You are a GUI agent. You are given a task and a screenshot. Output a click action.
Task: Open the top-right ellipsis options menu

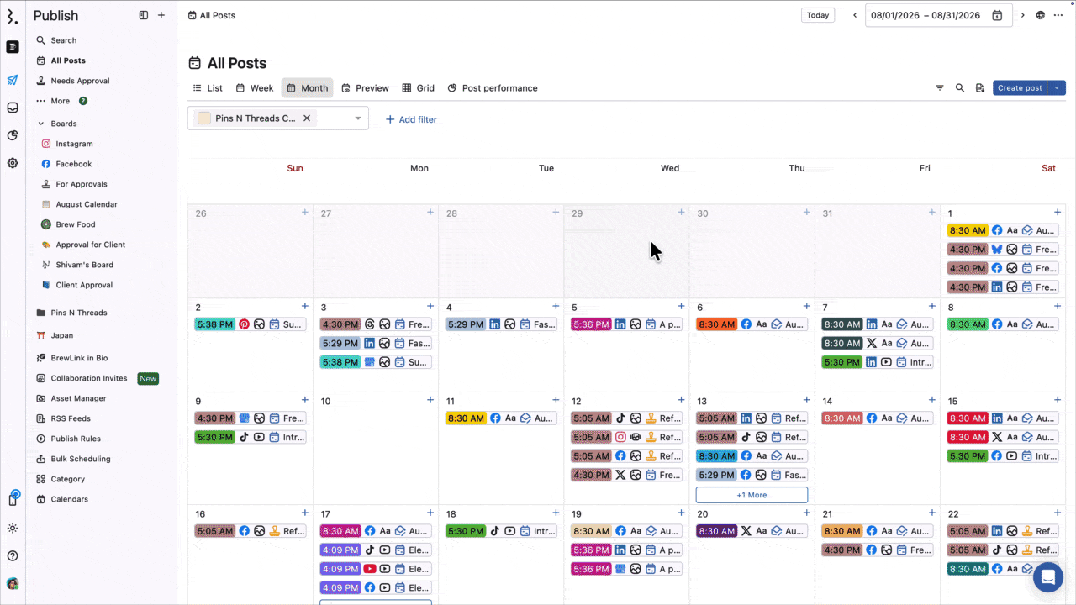tap(1058, 15)
